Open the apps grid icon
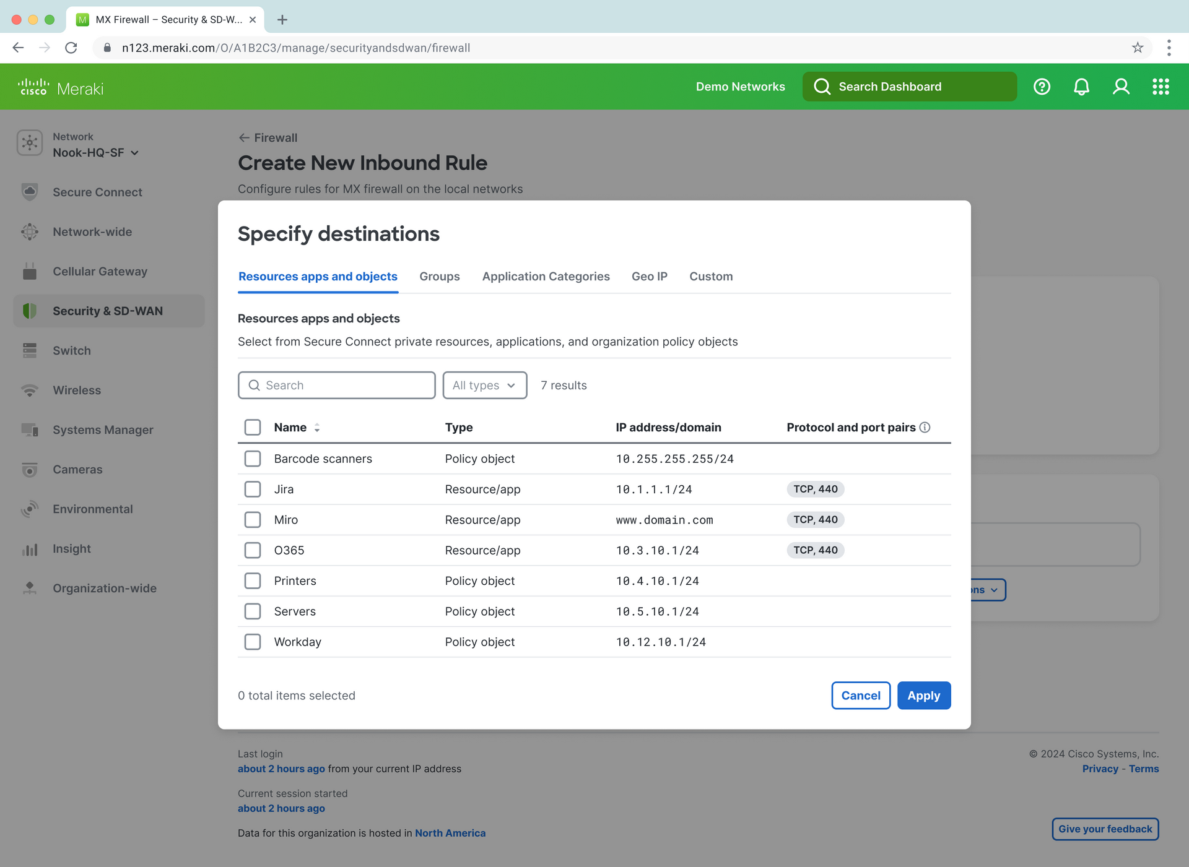The width and height of the screenshot is (1189, 867). (x=1161, y=87)
